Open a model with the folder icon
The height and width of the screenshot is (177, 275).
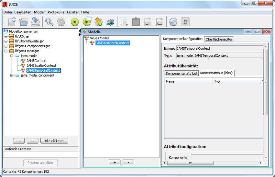[x=24, y=22]
